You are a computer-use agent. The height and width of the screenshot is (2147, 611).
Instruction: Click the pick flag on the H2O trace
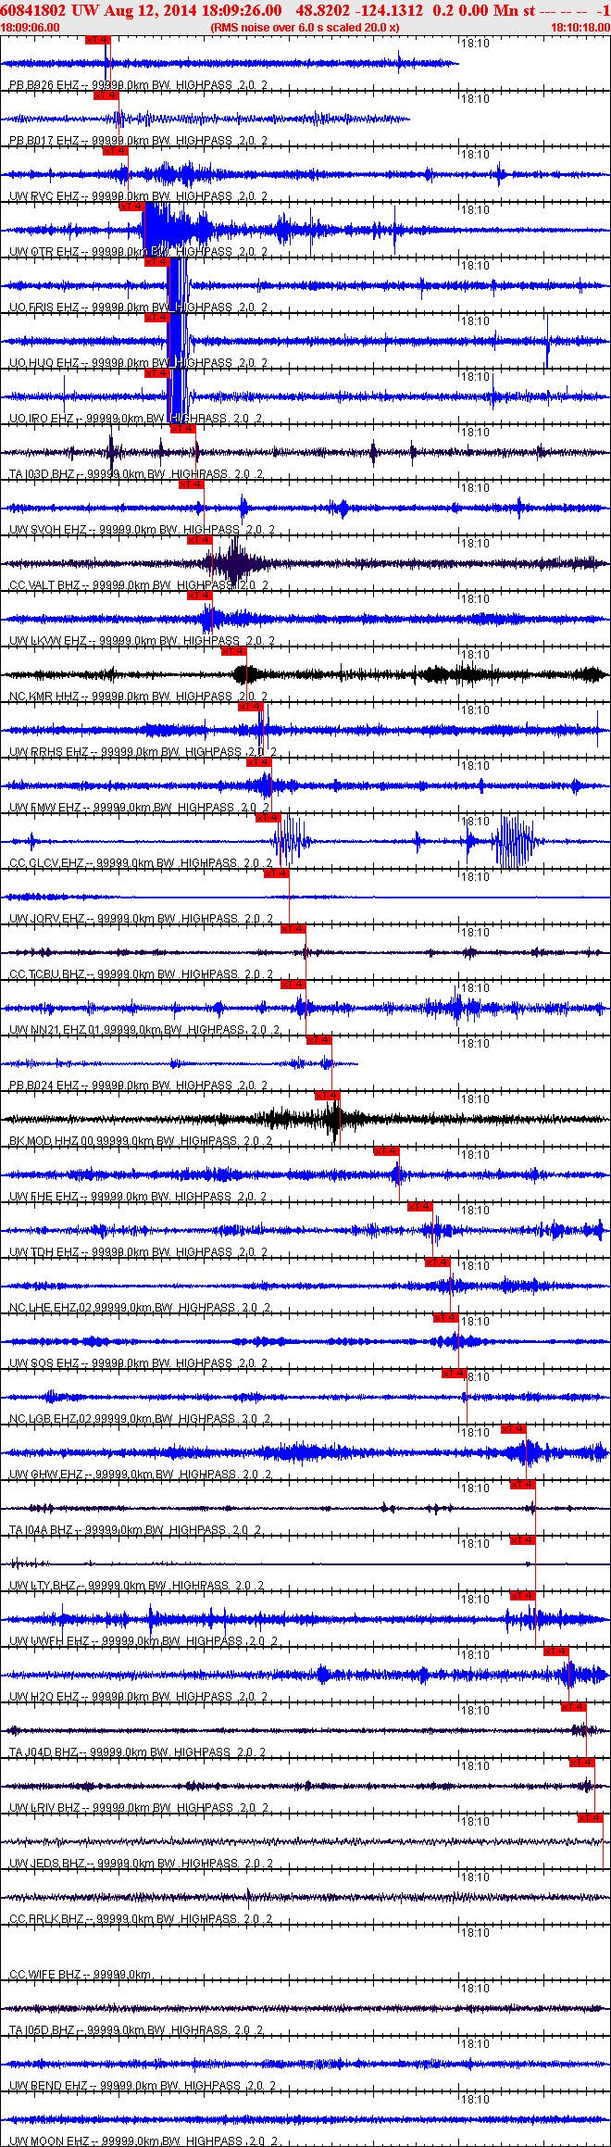pos(556,1651)
